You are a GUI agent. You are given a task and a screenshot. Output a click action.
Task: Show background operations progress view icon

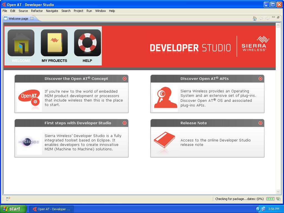point(278,199)
